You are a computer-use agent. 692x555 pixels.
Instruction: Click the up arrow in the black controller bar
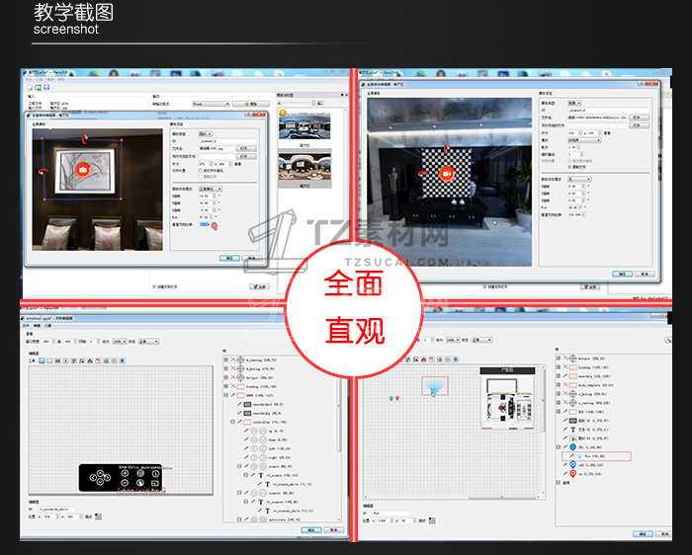[100, 473]
